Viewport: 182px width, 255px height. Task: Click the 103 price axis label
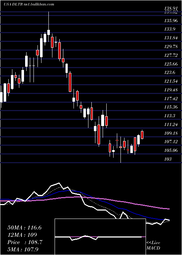pos(168,159)
